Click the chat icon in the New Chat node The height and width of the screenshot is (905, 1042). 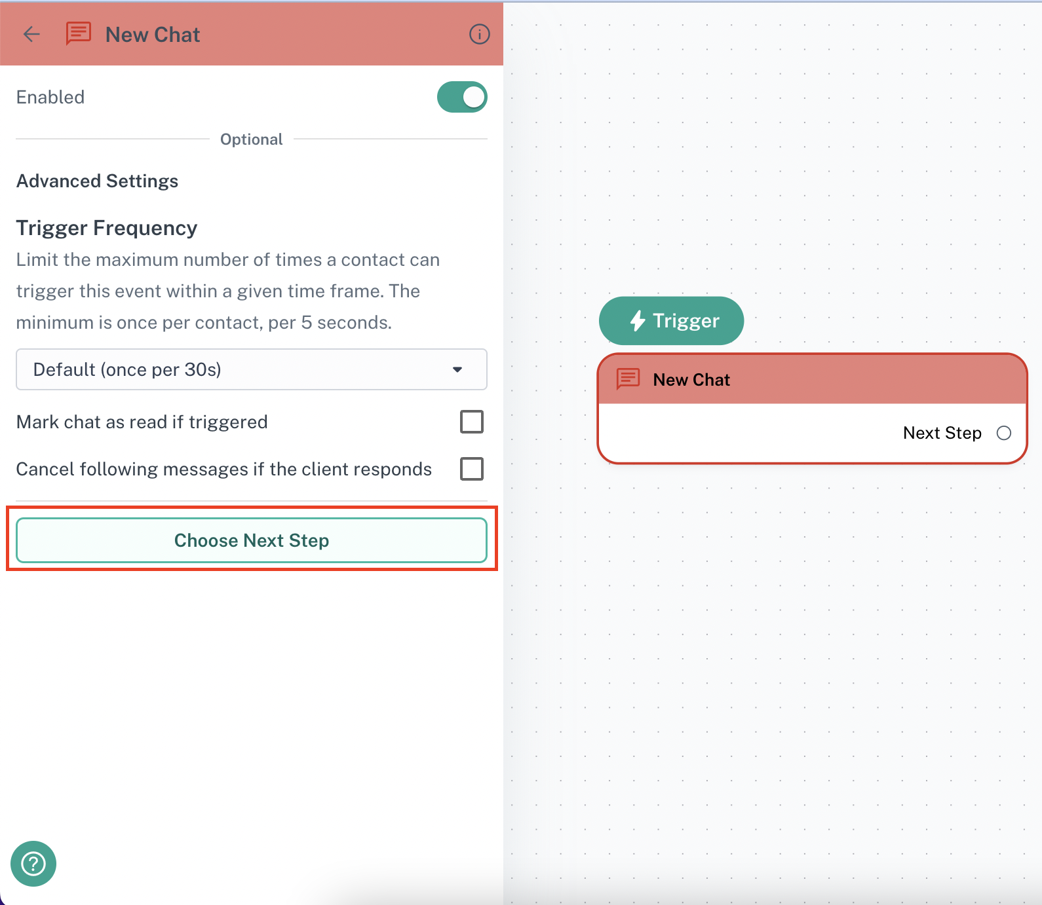(628, 379)
